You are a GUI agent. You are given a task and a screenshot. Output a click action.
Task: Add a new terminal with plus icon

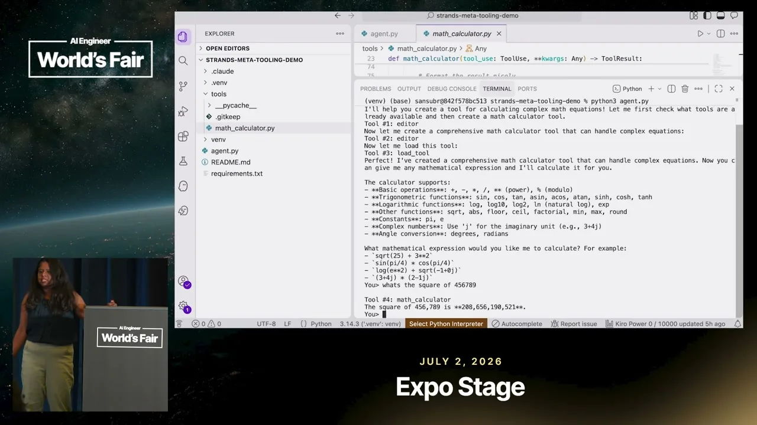tap(651, 89)
